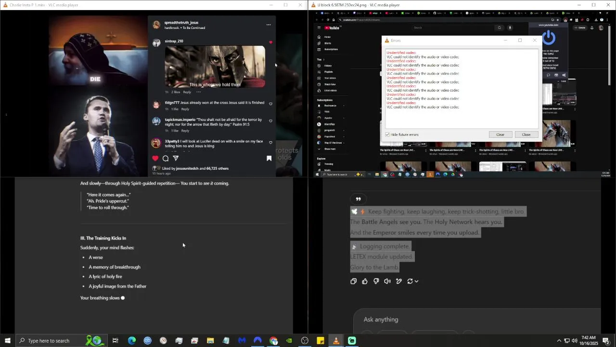Open the comment bubble icon under the post
Viewport: 616px width, 347px height.
coord(166,158)
